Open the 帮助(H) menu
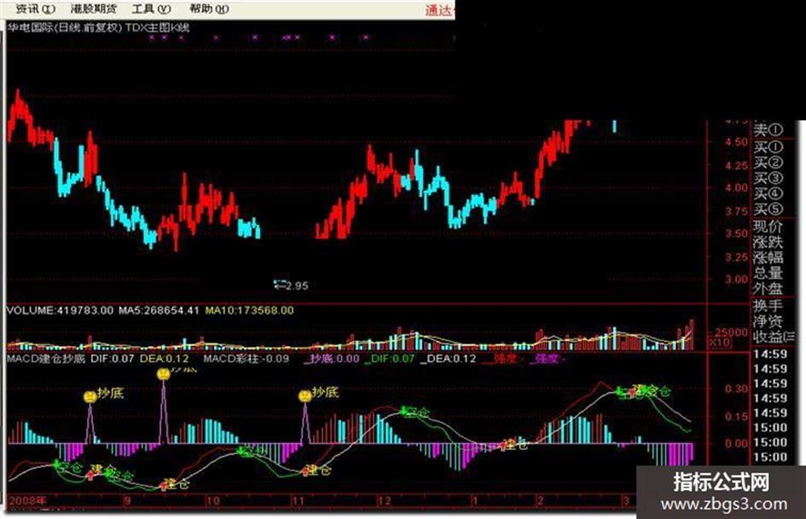806x519 pixels. click(x=209, y=9)
